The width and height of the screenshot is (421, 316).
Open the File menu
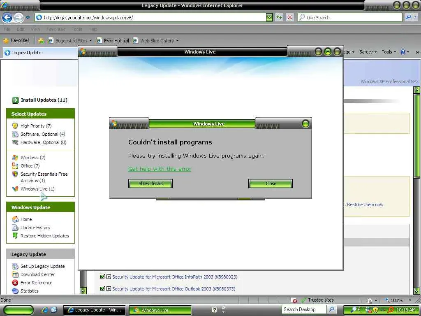7,29
